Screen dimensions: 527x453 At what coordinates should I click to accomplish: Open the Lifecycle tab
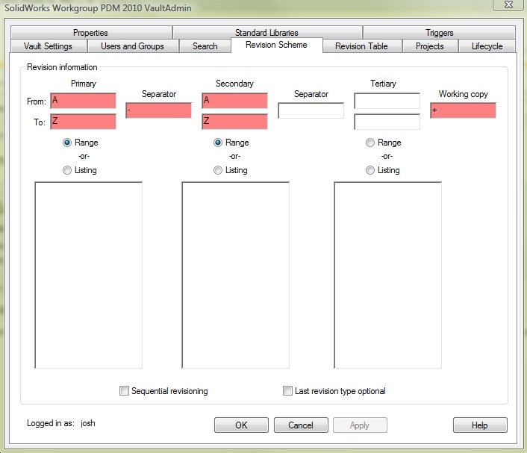click(487, 46)
